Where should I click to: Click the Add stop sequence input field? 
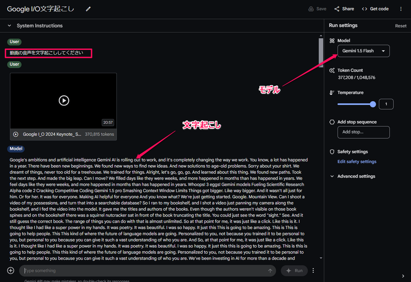click(363, 132)
